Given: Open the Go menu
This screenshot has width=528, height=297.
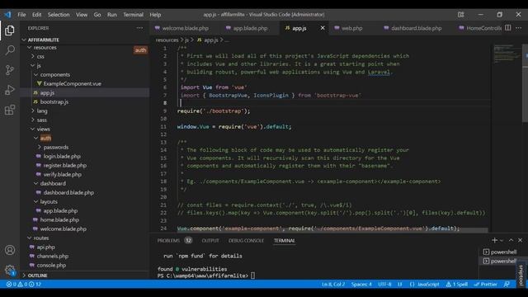Looking at the screenshot, I should point(97,15).
